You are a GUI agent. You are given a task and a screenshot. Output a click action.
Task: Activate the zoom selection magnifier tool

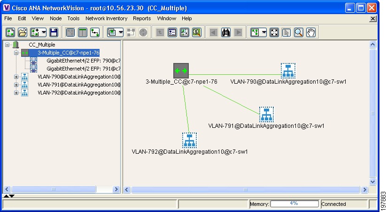299,32
